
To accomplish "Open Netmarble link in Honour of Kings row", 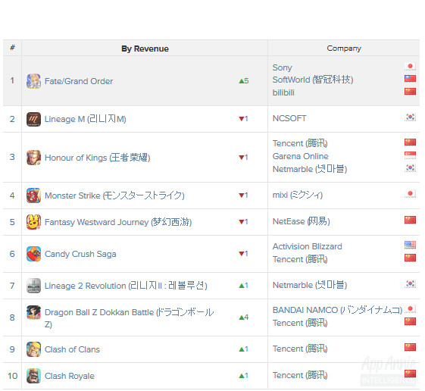I will (310, 169).
